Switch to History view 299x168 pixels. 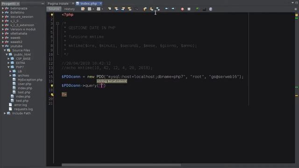pyautogui.click(x=70, y=9)
